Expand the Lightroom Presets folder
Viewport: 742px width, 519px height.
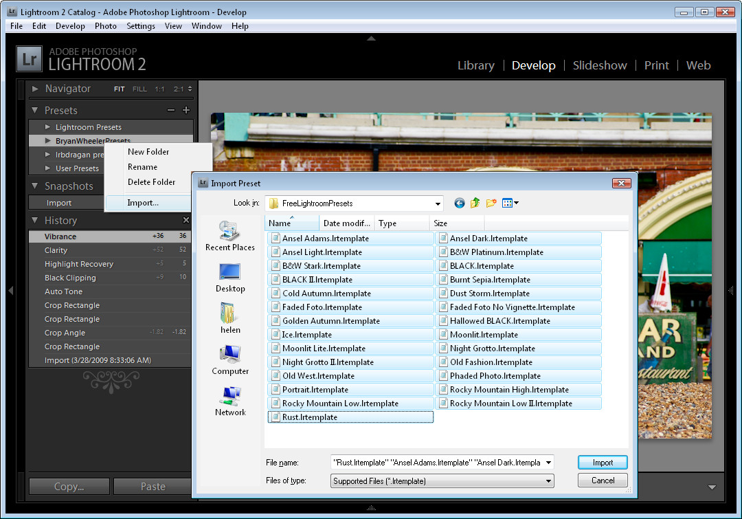coord(48,127)
